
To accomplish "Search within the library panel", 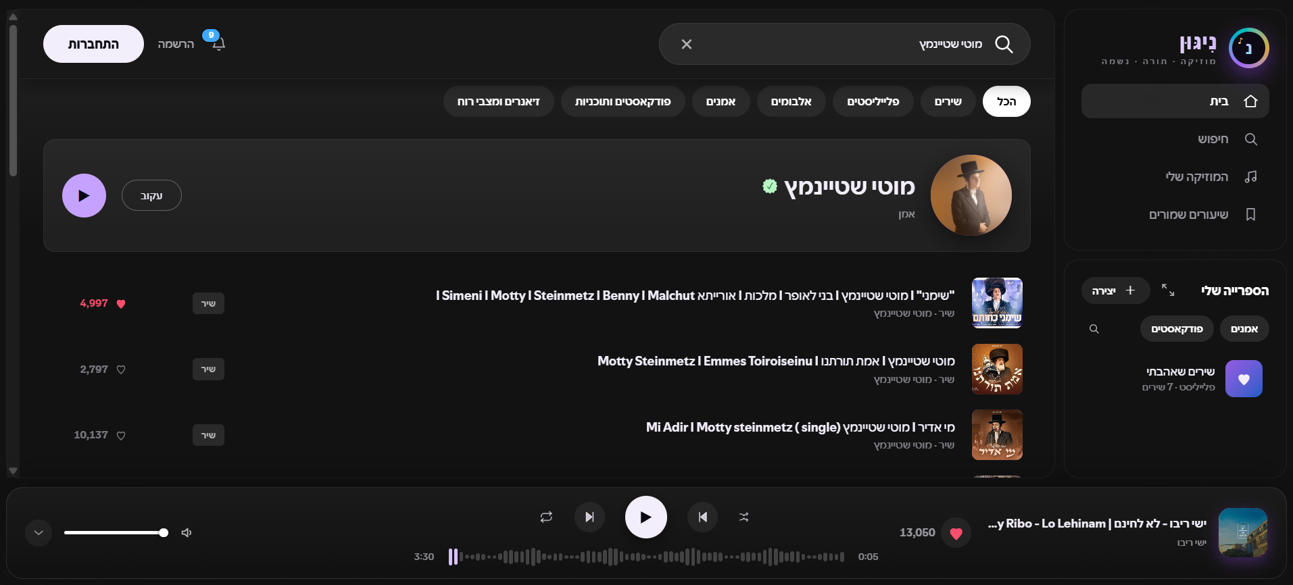I will point(1094,329).
